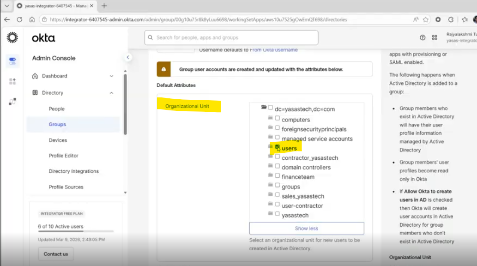
Task: Collapse the Admin Console sidebar arrow
Action: coord(128,57)
